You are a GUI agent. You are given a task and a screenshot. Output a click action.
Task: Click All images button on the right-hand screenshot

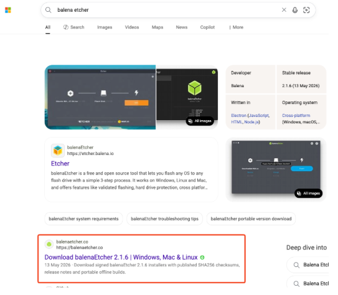point(309,194)
